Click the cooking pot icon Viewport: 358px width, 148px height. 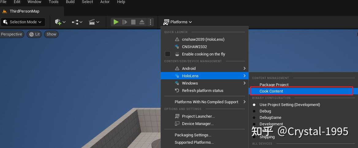177,54
